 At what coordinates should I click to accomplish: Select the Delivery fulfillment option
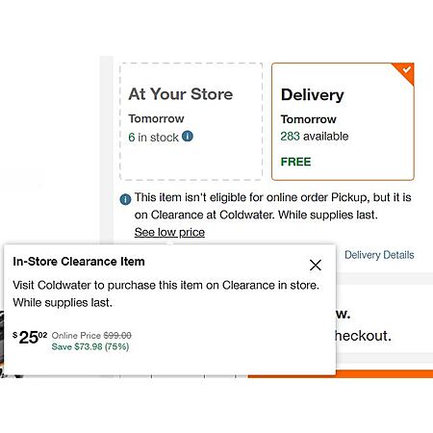[x=343, y=121]
